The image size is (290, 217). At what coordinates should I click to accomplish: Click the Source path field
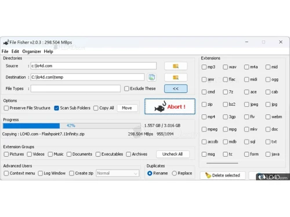pos(93,66)
